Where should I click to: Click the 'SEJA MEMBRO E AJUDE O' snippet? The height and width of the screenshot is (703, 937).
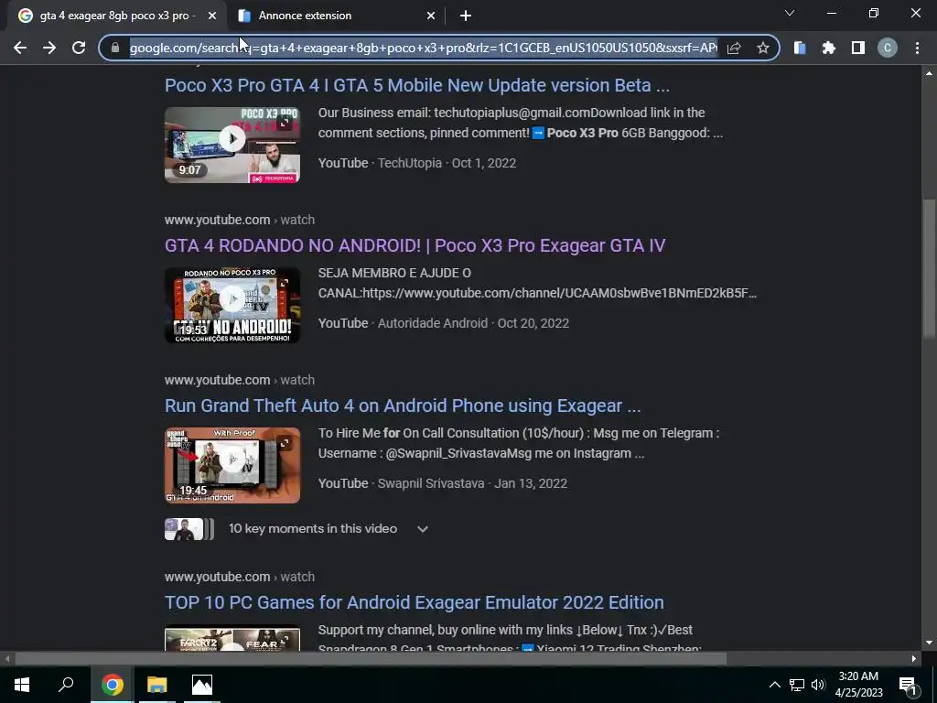[x=394, y=273]
